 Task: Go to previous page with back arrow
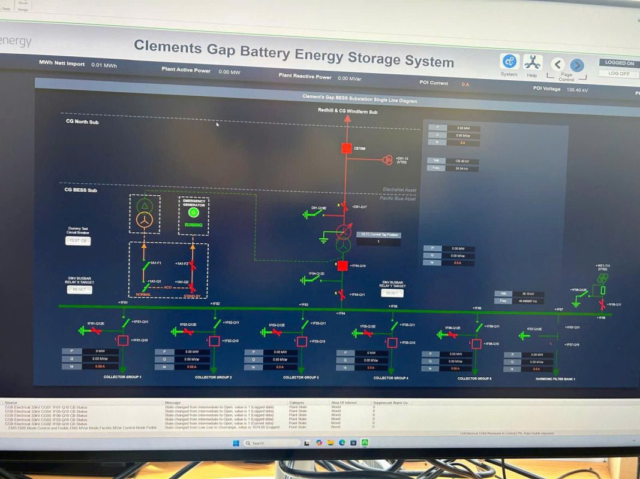pyautogui.click(x=558, y=64)
